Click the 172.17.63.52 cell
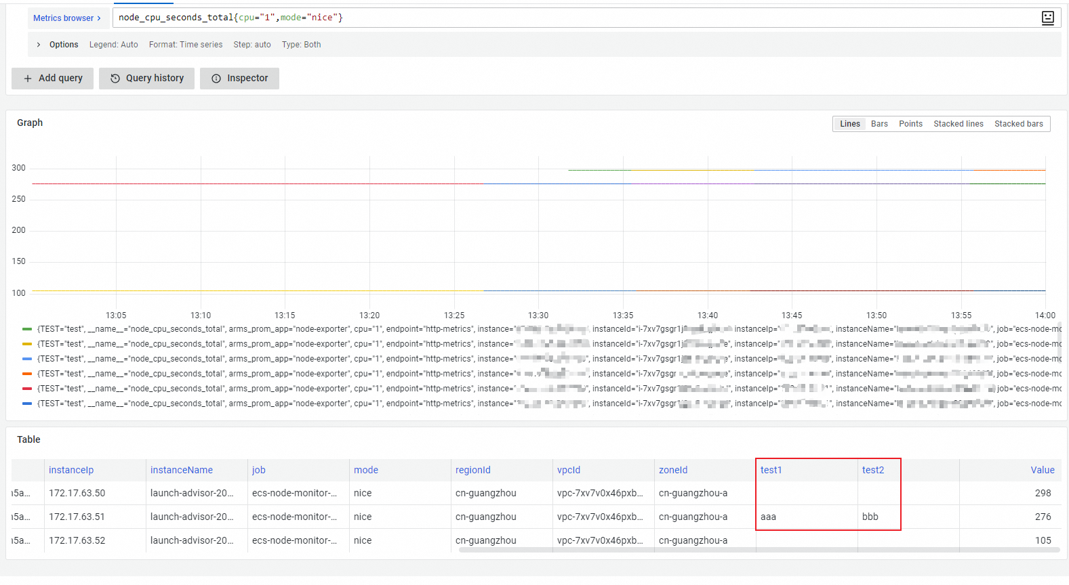The image size is (1069, 585). pos(95,540)
